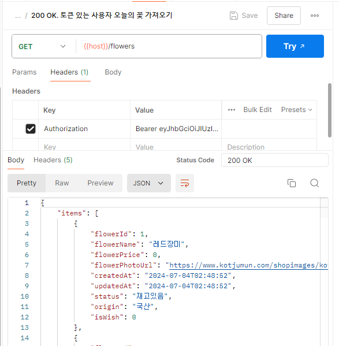Screen dimensions: 339x346
Task: Click the "flowerPrice": 0 line
Action: (x=125, y=255)
